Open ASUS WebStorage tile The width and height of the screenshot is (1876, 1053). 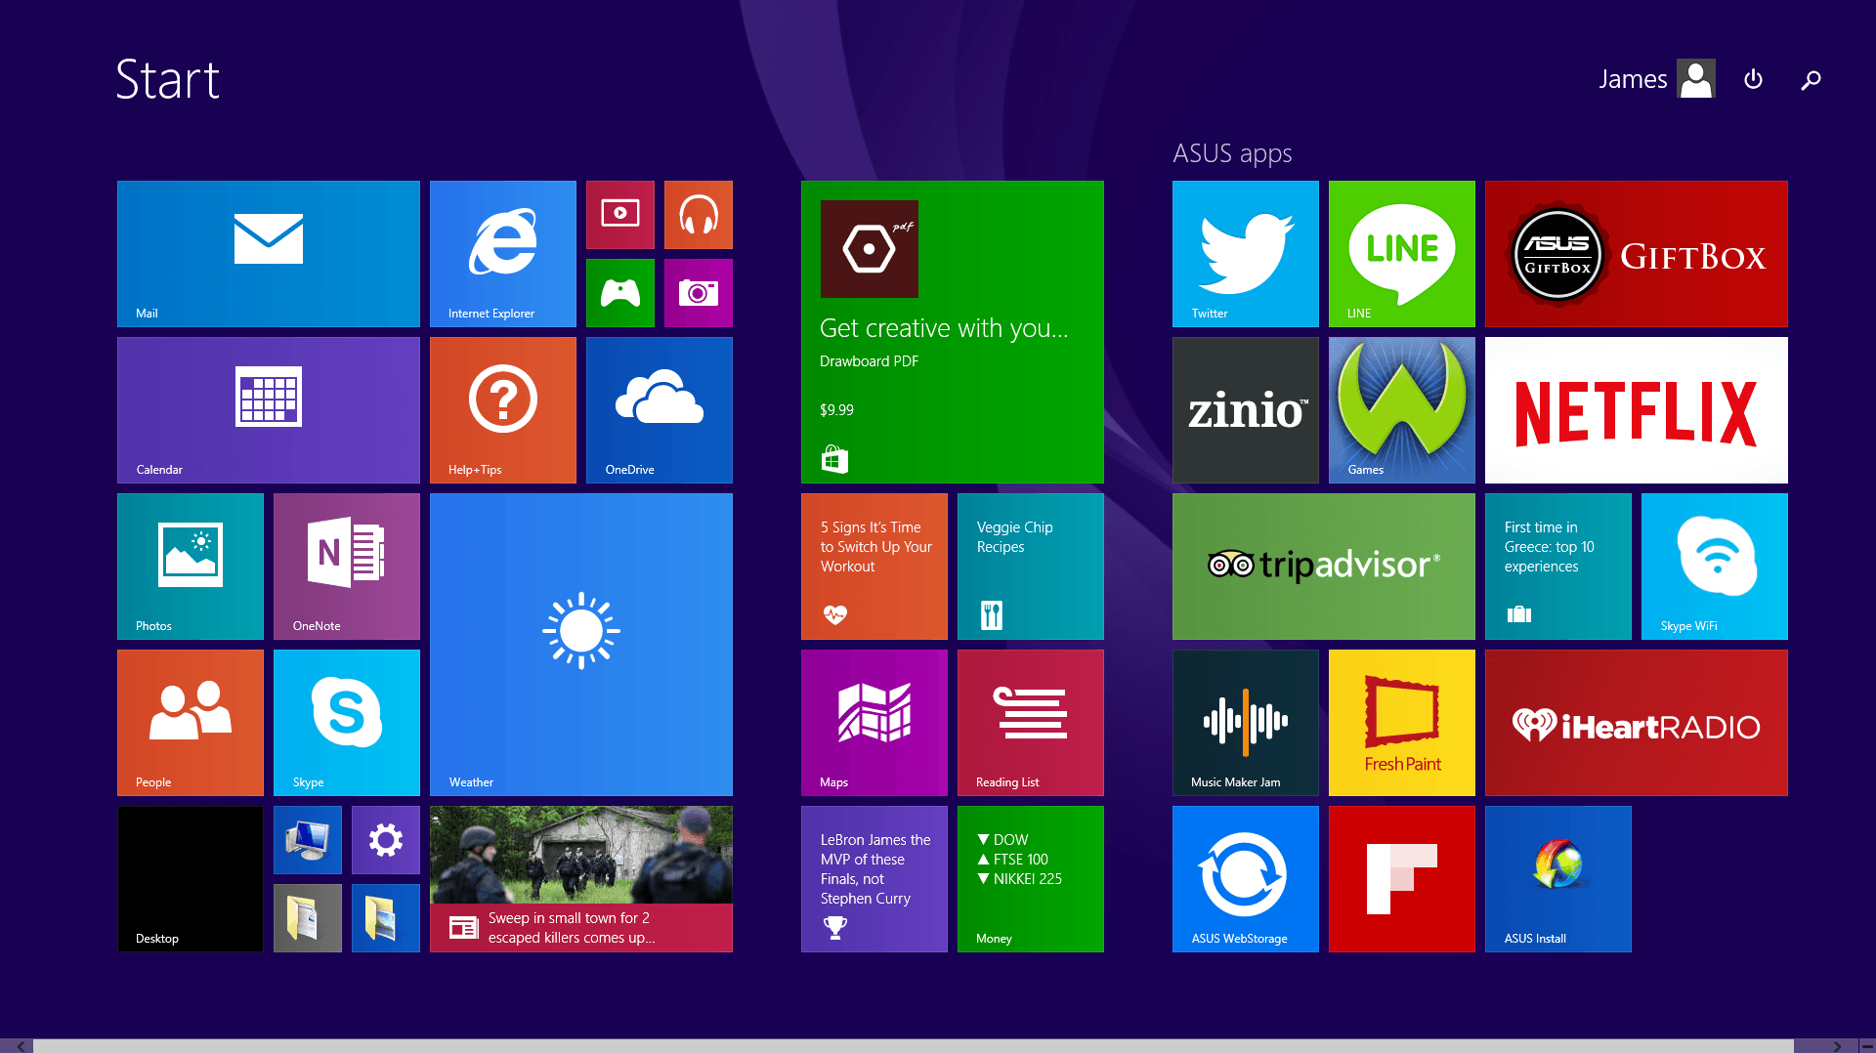(1246, 879)
